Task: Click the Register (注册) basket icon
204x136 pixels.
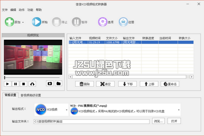Action: point(123,22)
